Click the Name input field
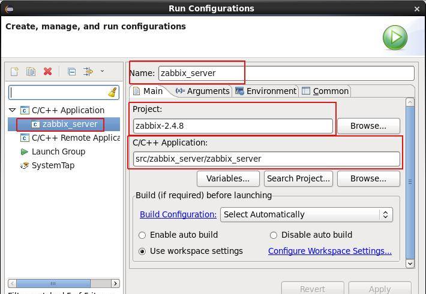The width and height of the screenshot is (426, 294). (286, 73)
